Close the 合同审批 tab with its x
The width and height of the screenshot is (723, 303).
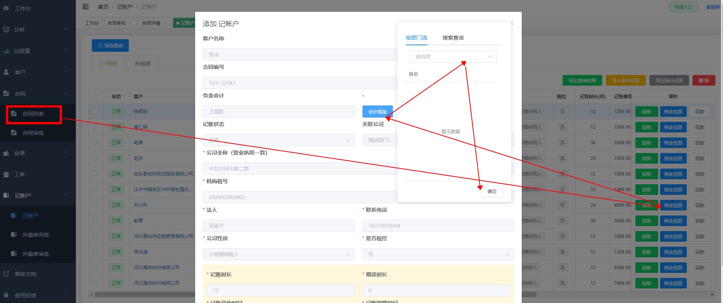130,23
